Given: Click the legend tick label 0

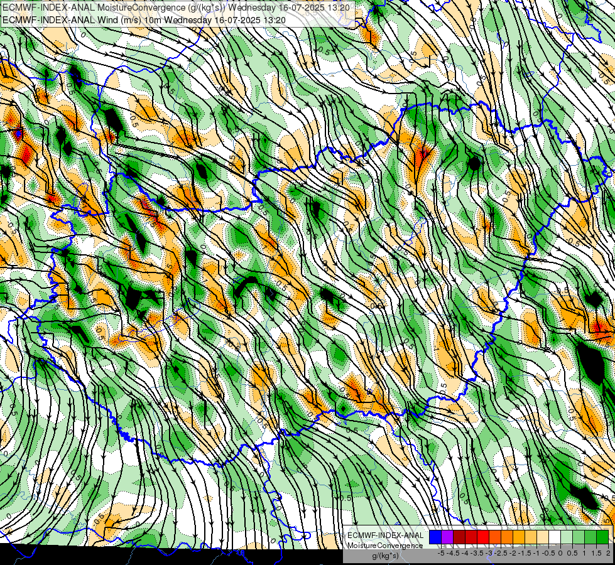Looking at the screenshot, I should point(560,553).
